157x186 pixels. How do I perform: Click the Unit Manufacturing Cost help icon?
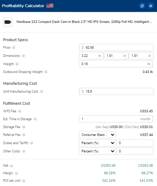click(x=41, y=92)
